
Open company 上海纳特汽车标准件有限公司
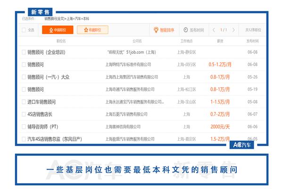128,65
